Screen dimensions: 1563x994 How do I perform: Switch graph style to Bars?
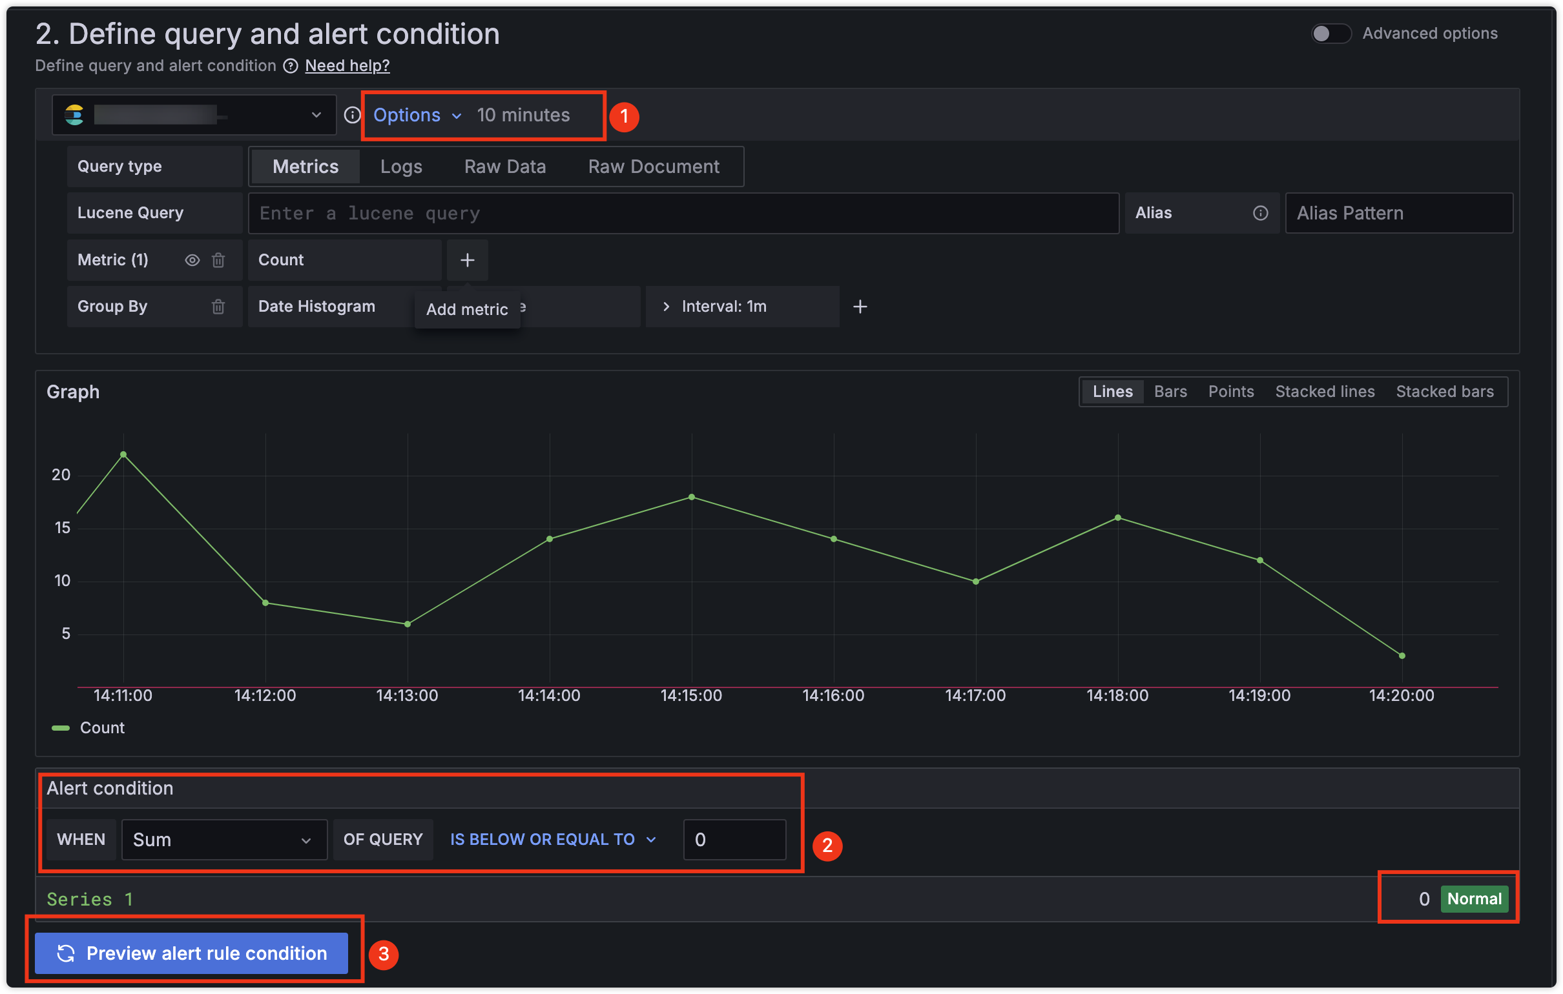click(x=1170, y=391)
